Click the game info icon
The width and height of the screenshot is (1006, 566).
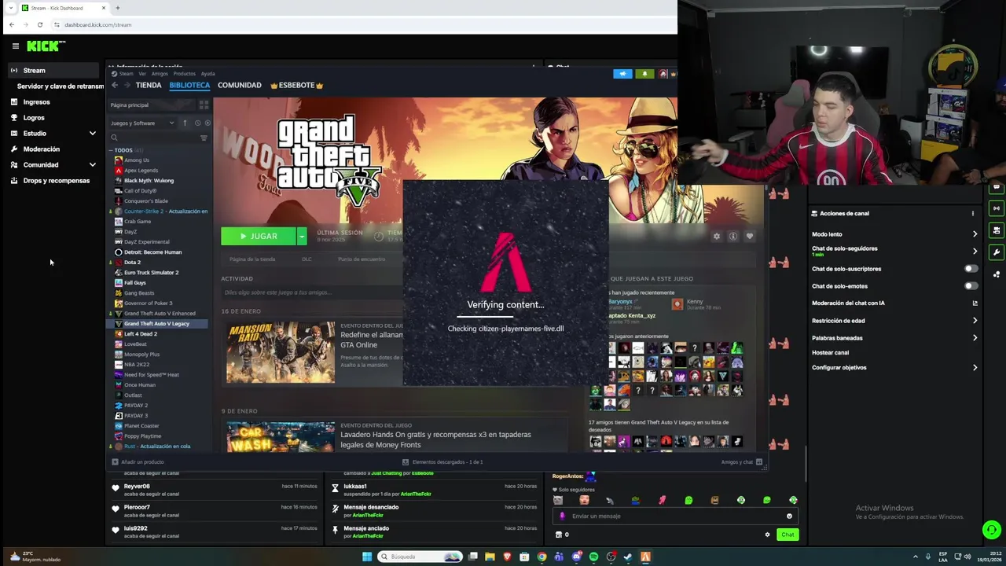tap(733, 237)
